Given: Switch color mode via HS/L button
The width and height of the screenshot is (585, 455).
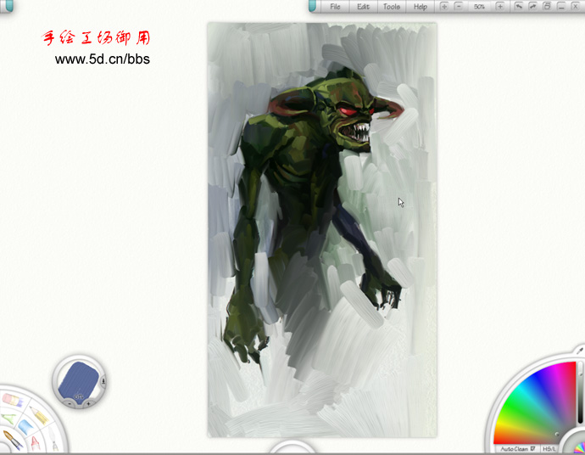Looking at the screenshot, I should click(549, 449).
